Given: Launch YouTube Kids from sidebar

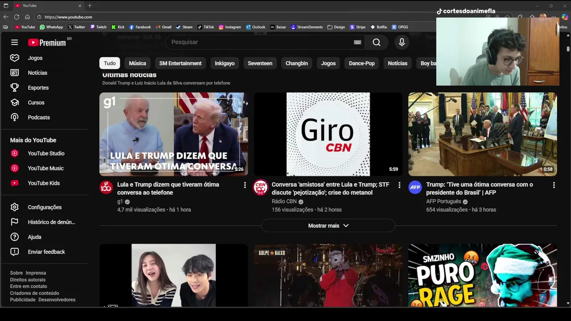Looking at the screenshot, I should (x=45, y=183).
